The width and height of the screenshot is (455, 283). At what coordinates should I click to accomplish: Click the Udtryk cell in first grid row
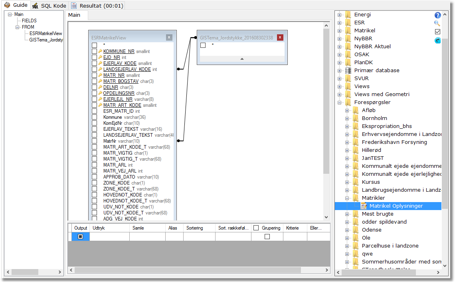[x=109, y=237]
